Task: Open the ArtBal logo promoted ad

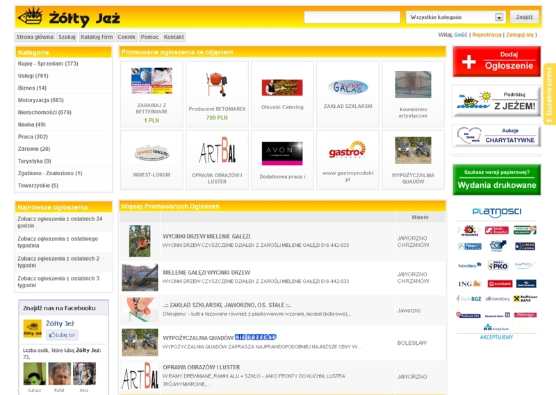Action: pyautogui.click(x=217, y=151)
